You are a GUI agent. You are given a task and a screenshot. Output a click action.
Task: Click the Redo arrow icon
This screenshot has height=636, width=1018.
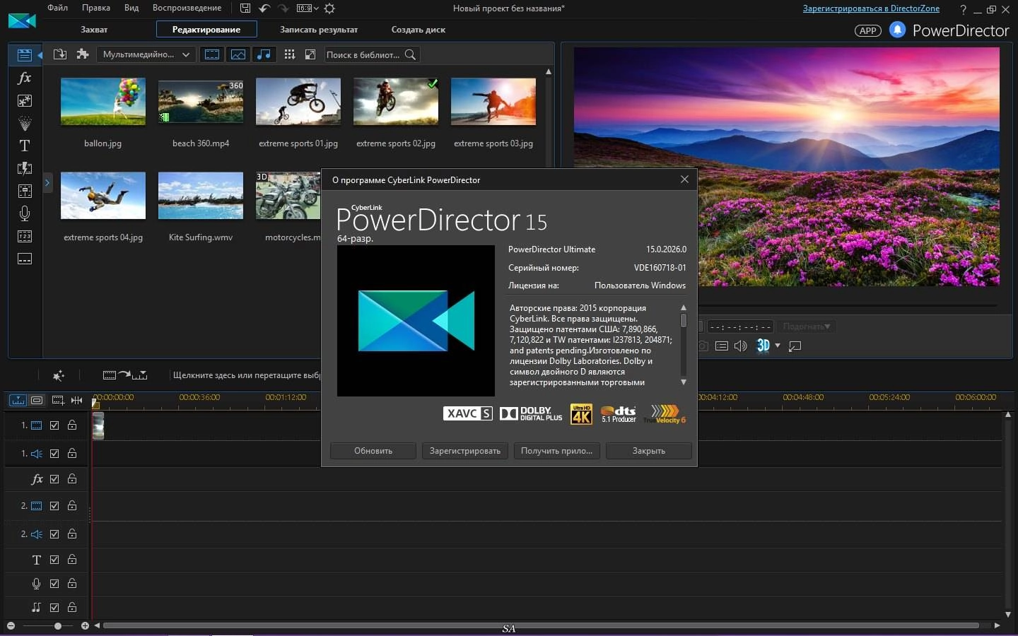283,8
